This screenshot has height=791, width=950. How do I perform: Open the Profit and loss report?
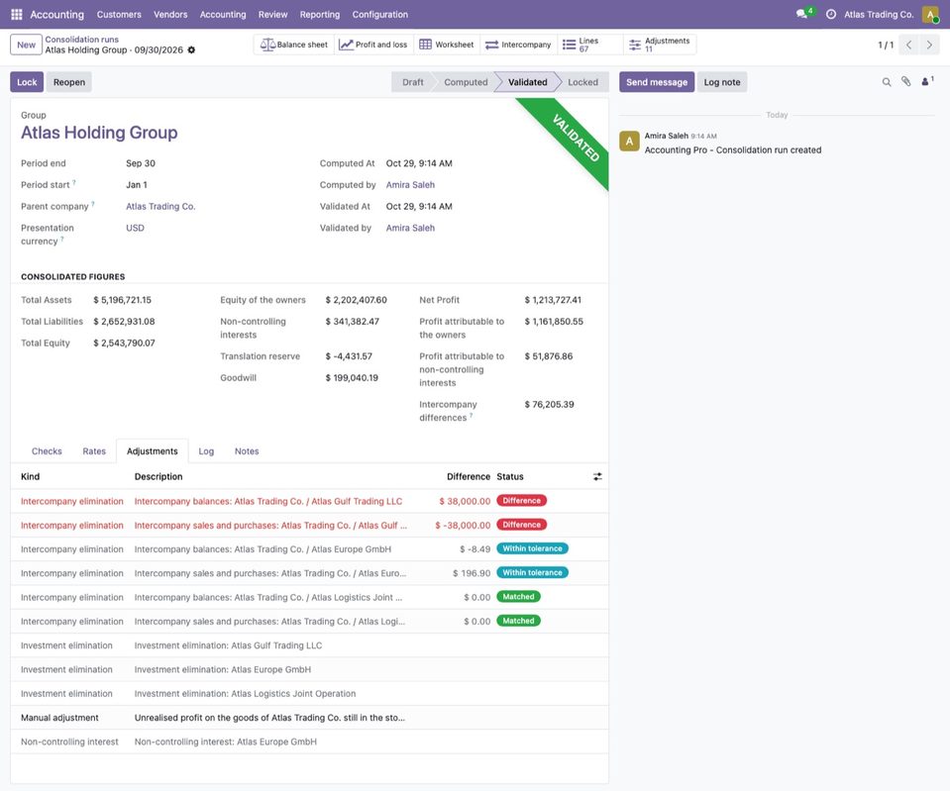(x=373, y=45)
